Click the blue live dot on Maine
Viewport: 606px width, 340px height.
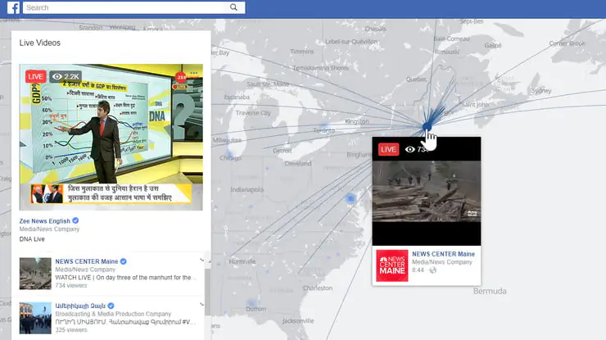427,126
